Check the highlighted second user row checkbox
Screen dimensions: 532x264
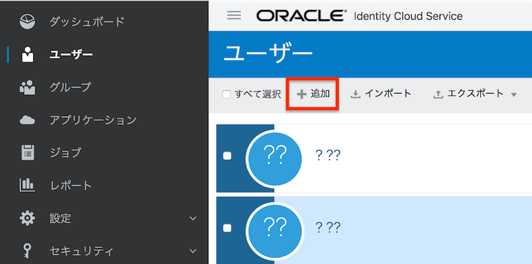[x=227, y=228]
